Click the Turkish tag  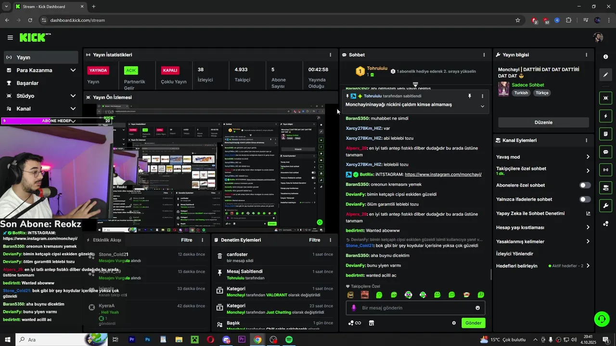(x=521, y=93)
